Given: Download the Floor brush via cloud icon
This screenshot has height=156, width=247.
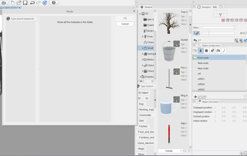Looking at the screenshot, I should point(177,72).
